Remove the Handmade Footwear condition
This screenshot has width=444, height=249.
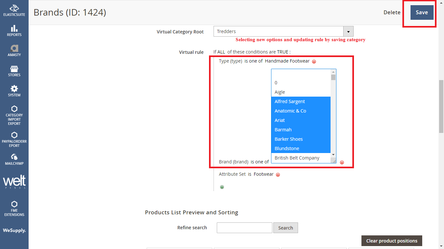click(x=314, y=61)
